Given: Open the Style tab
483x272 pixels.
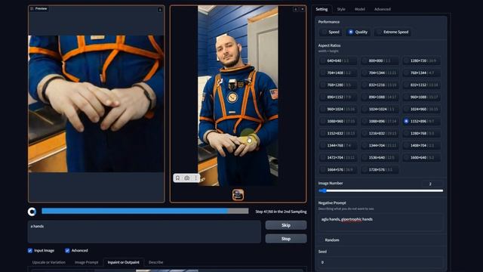Looking at the screenshot, I should (x=341, y=9).
